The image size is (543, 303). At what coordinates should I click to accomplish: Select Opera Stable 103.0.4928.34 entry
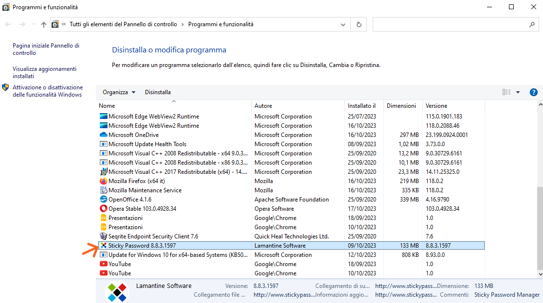pyautogui.click(x=143, y=209)
